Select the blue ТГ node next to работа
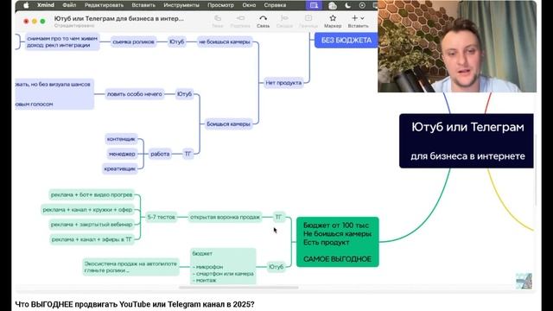 click(188, 154)
